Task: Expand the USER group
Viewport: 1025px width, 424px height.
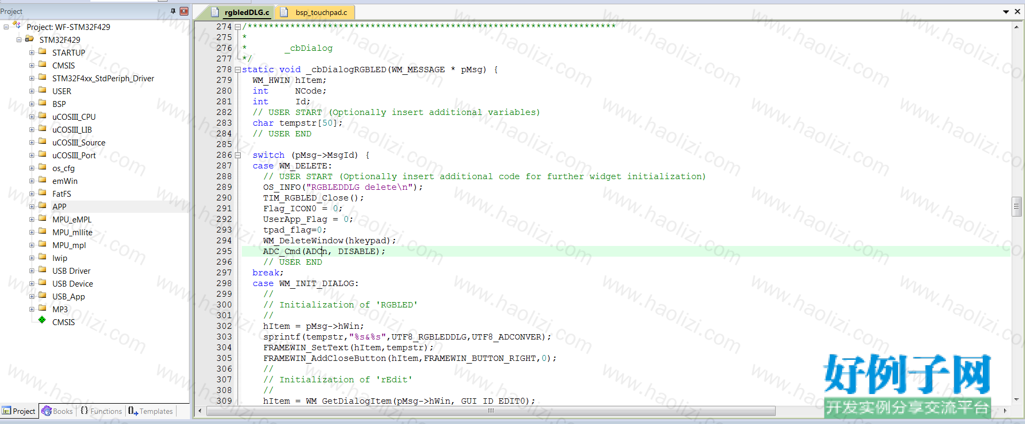Action: (x=32, y=91)
